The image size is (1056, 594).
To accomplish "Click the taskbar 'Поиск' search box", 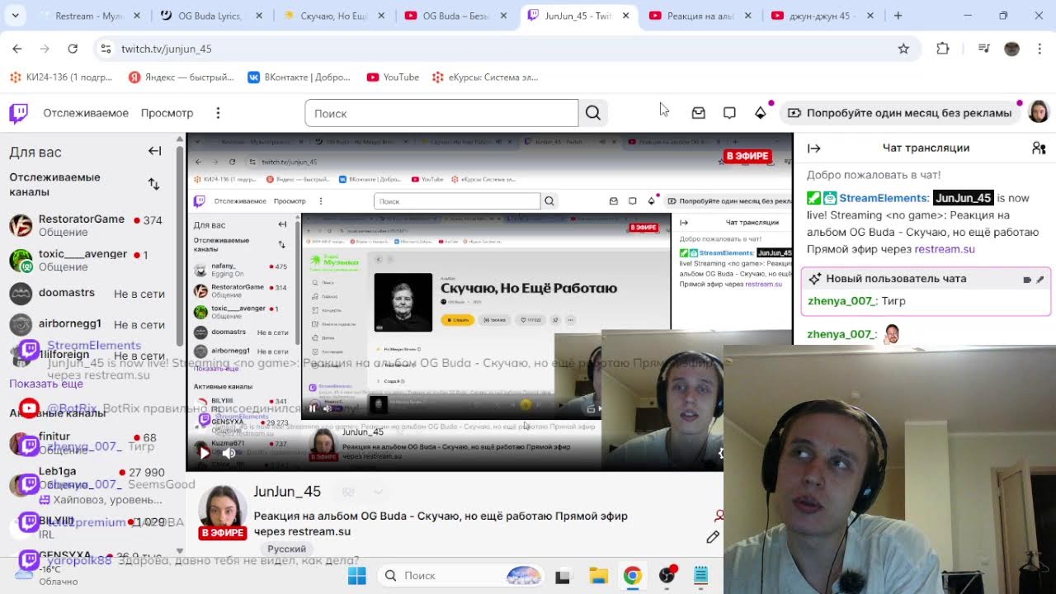I will coord(461,576).
